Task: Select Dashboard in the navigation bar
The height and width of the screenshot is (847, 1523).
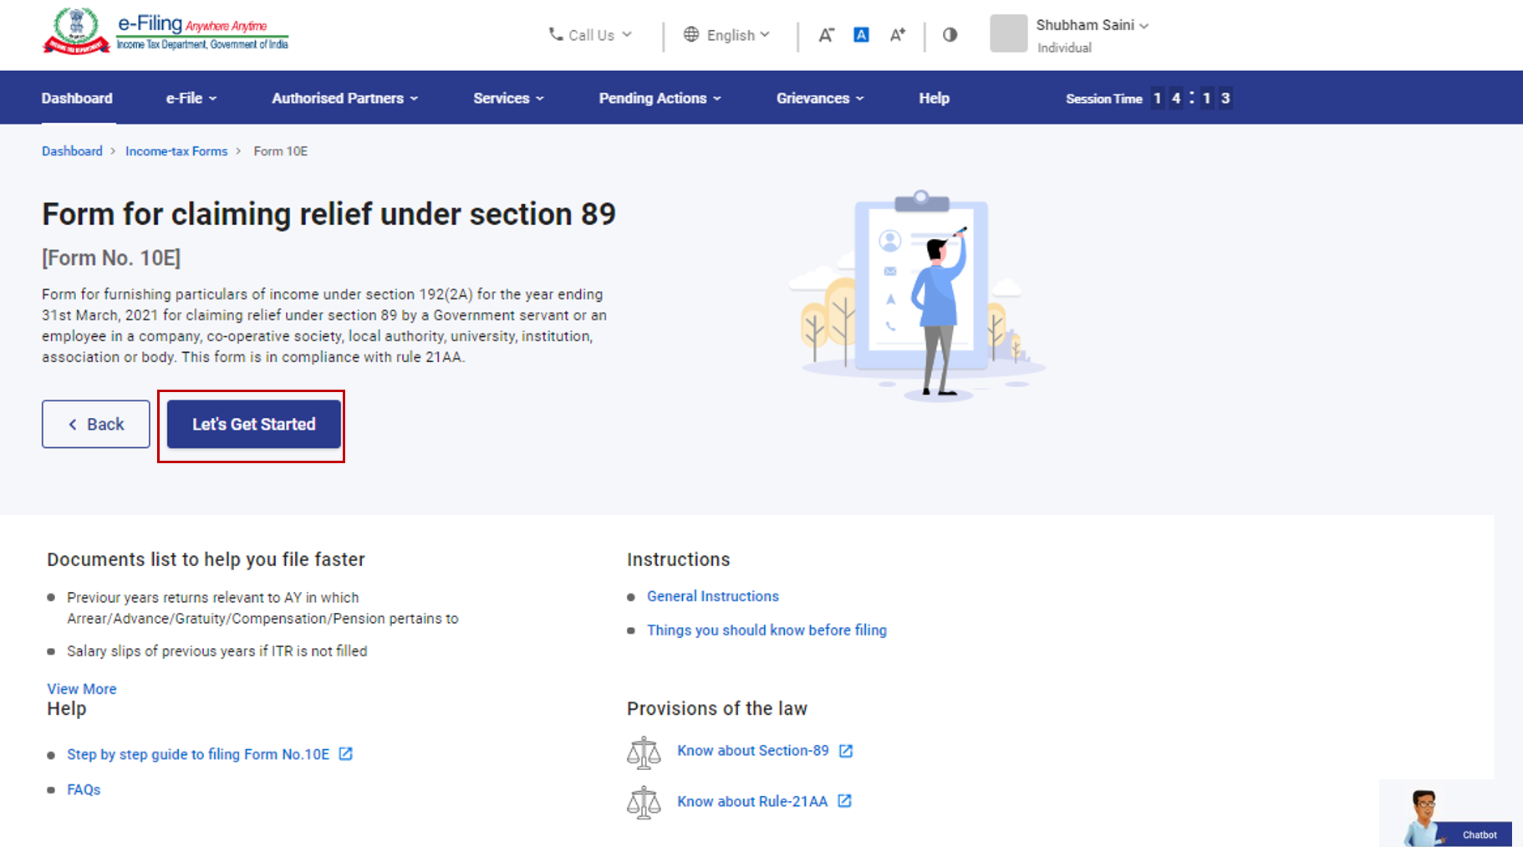Action: point(77,98)
